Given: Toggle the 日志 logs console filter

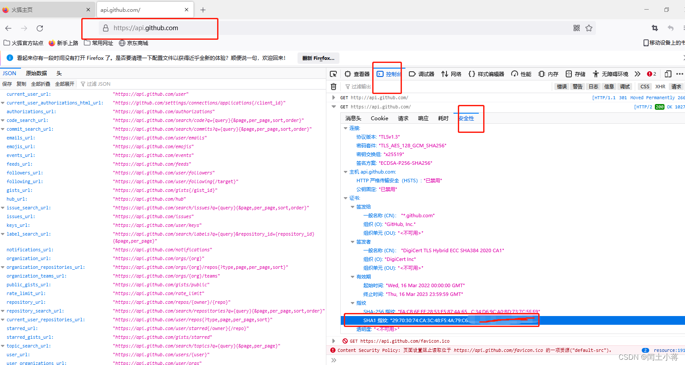Looking at the screenshot, I should pos(593,87).
